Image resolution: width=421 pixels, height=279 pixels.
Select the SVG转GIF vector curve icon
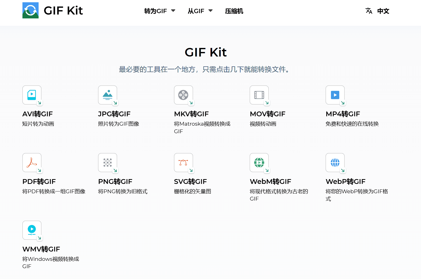(183, 163)
